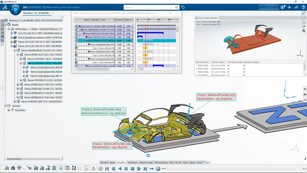Viewport: 307px width, 173px height.
Task: Click the Moving Object column header
Action: 202,62
